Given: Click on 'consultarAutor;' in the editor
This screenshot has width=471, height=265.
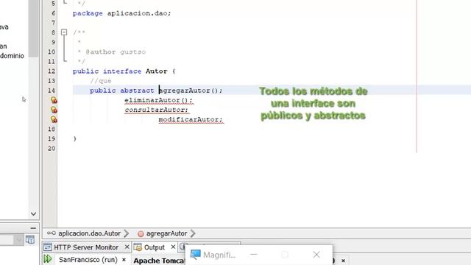Looking at the screenshot, I should click(157, 110).
